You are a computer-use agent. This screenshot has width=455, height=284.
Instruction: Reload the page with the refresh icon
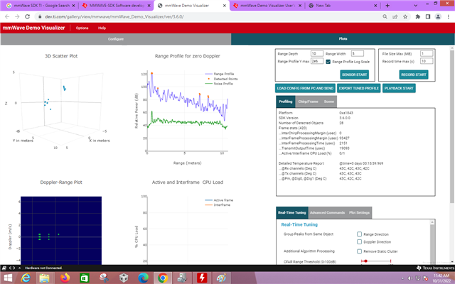tap(27, 16)
